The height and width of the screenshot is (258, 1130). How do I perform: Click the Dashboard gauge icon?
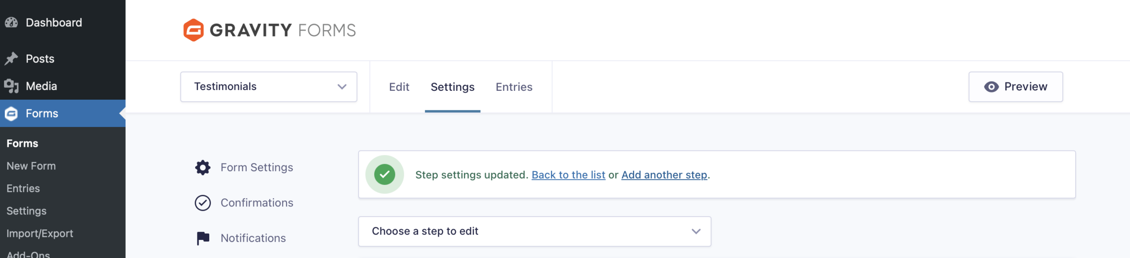(x=11, y=22)
